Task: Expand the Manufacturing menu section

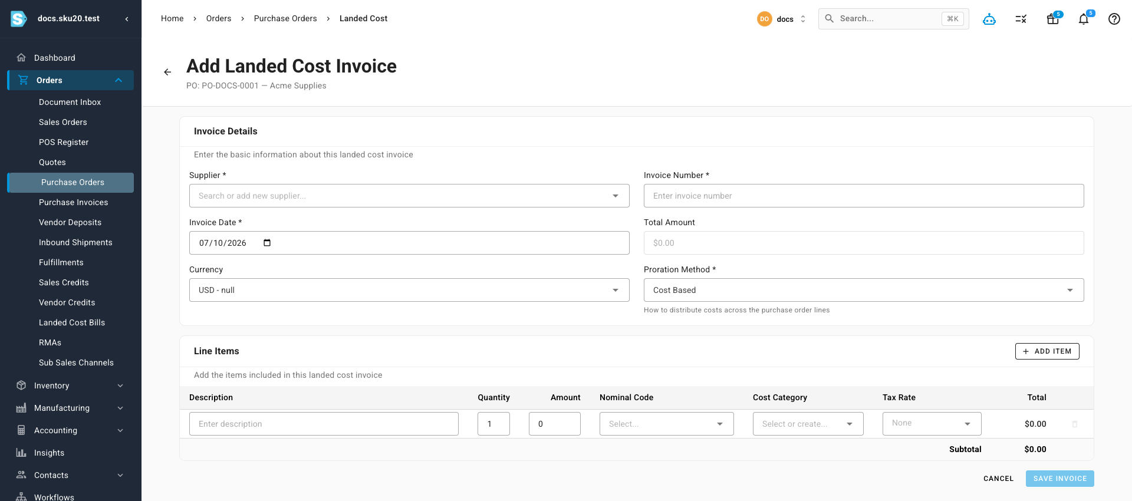Action: pos(120,408)
